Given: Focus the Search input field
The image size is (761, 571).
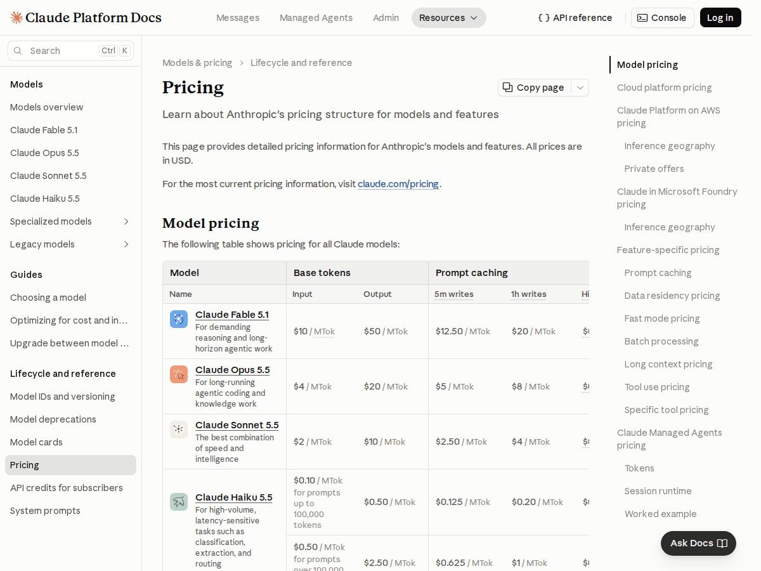Looking at the screenshot, I should click(x=70, y=51).
